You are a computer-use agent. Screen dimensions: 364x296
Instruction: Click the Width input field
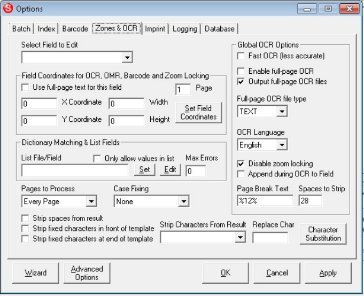coord(127,104)
